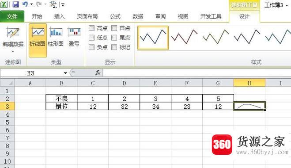The height and width of the screenshot is (168, 291).
Task: Open the 开发工具 tab
Action: click(211, 16)
